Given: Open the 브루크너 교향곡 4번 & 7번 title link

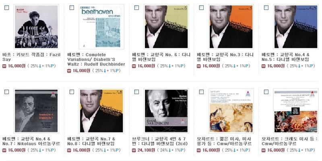Looking at the screenshot, I should (160, 141).
